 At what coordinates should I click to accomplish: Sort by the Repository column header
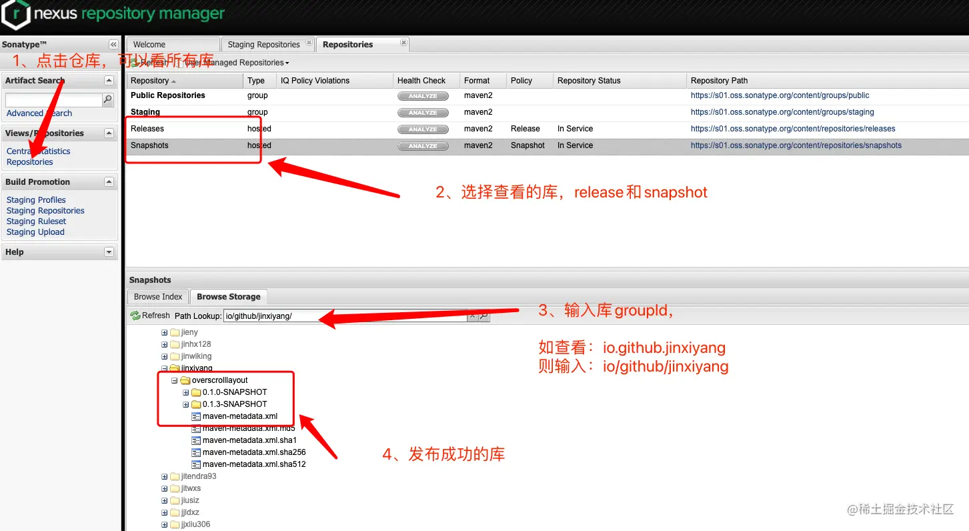(185, 81)
